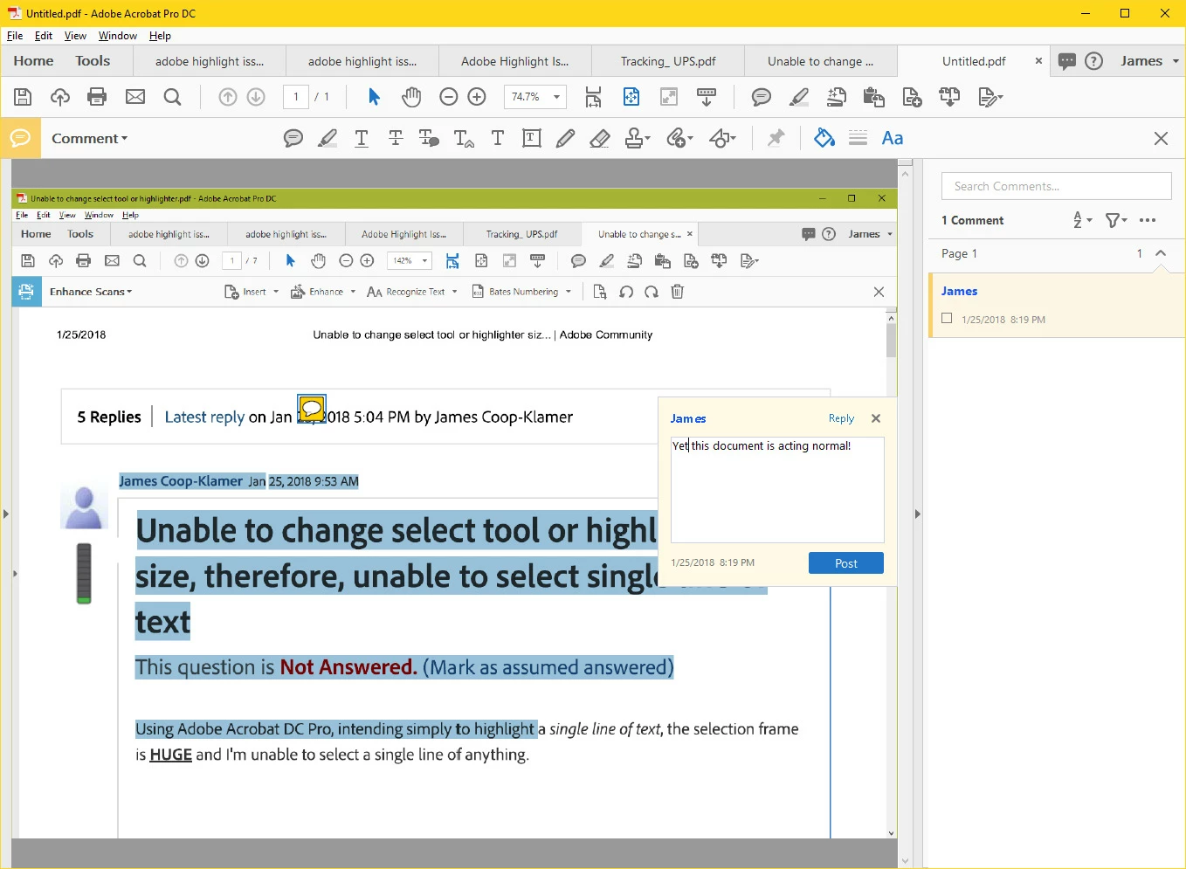This screenshot has height=869, width=1186.
Task: Post the comment with the Post button
Action: tap(846, 563)
